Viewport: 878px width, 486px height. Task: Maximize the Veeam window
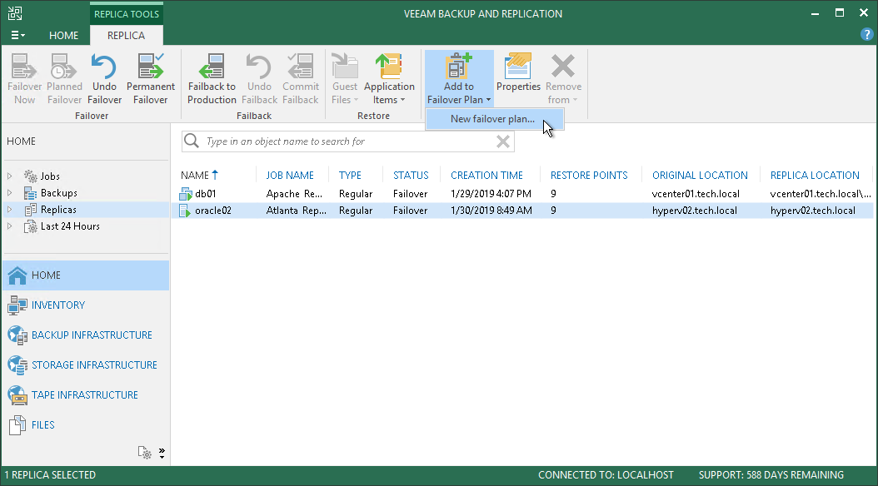840,12
